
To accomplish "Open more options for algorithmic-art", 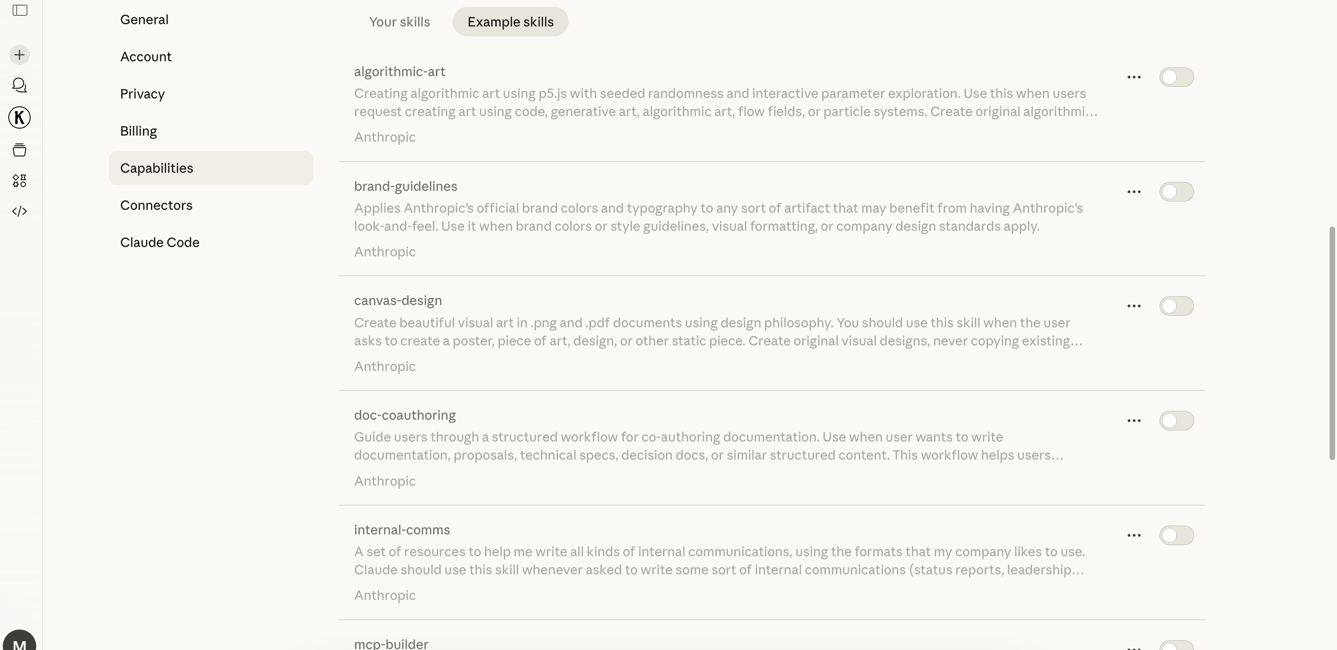I will pyautogui.click(x=1134, y=78).
